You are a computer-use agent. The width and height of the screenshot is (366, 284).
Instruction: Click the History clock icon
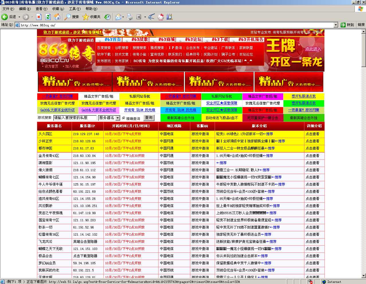(107, 17)
